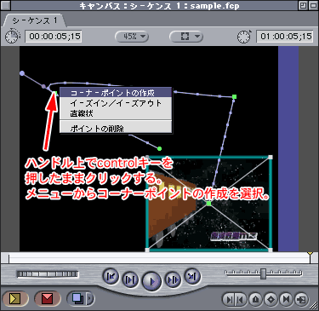Click Play In to Out button
This screenshot has width=319, height=311.
[130, 279]
